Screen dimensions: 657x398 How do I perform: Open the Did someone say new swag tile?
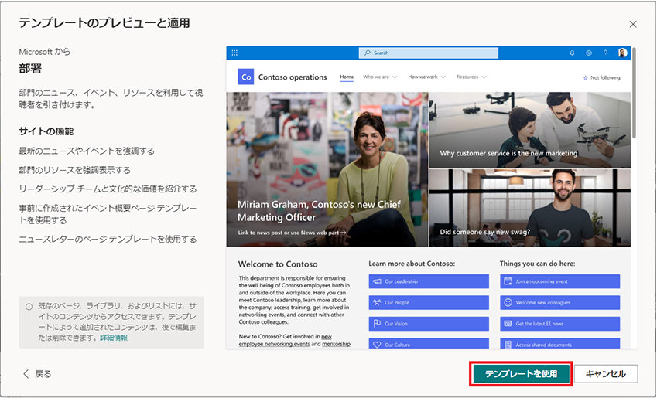(529, 208)
